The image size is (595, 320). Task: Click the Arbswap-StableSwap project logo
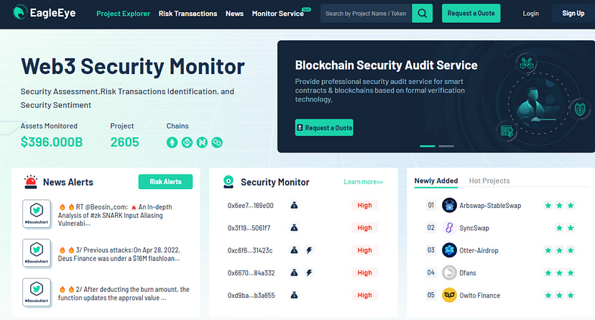[x=449, y=206]
